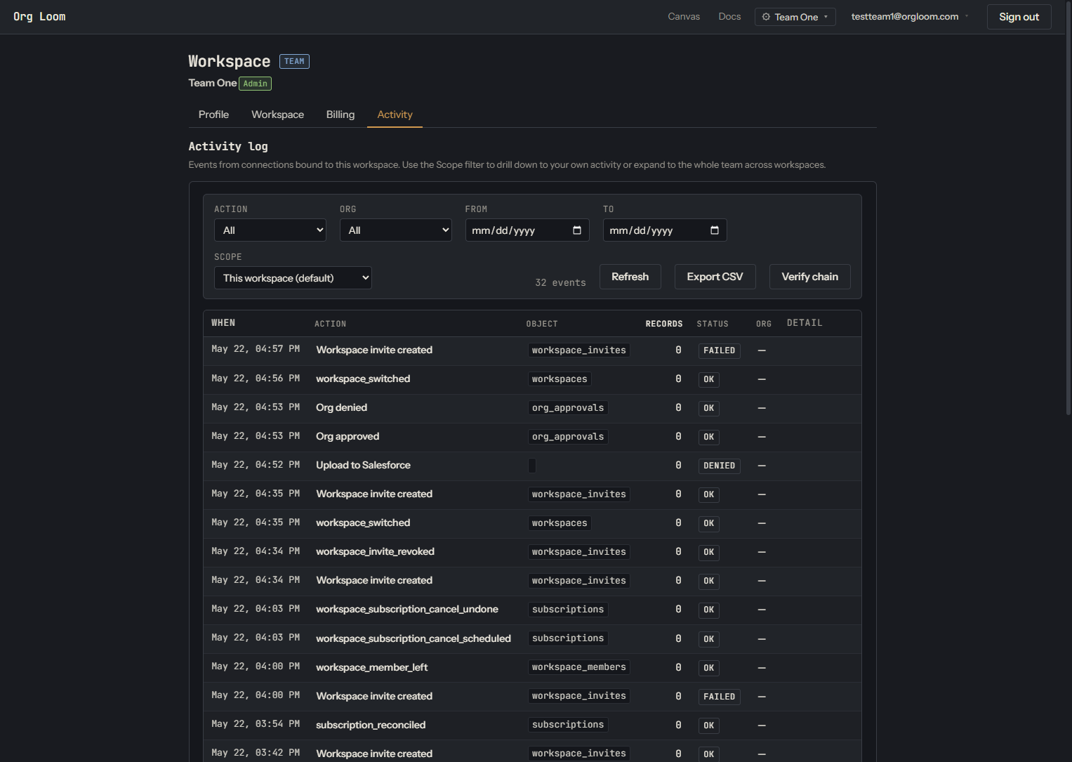This screenshot has height=762, width=1072.
Task: Click workspace_invite_revoked action text
Action: click(x=375, y=551)
